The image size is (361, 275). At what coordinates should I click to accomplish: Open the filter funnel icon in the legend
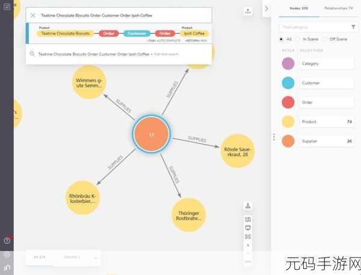[353, 27]
